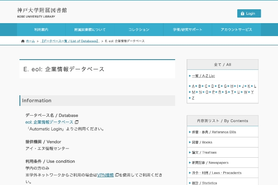Select letter P in the index
Screen dimensions: 278x185
214,92
